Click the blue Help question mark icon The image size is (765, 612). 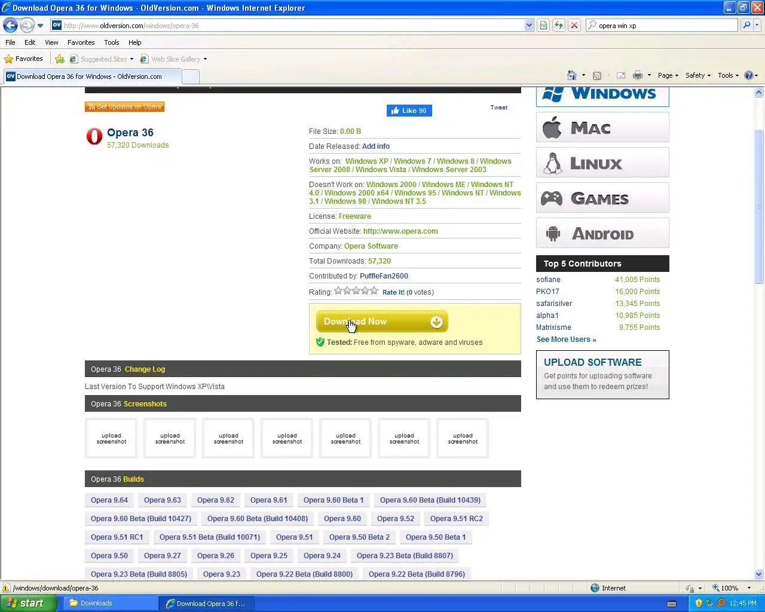(x=749, y=75)
